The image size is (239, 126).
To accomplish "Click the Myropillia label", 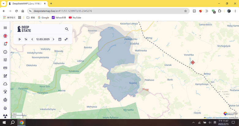I will point(128,110).
